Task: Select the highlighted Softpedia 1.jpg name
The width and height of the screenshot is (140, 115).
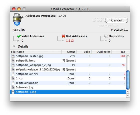Action: [x=26, y=92]
